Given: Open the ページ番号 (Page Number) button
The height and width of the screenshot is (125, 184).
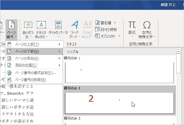Looking at the screenshot, I should point(11,29).
